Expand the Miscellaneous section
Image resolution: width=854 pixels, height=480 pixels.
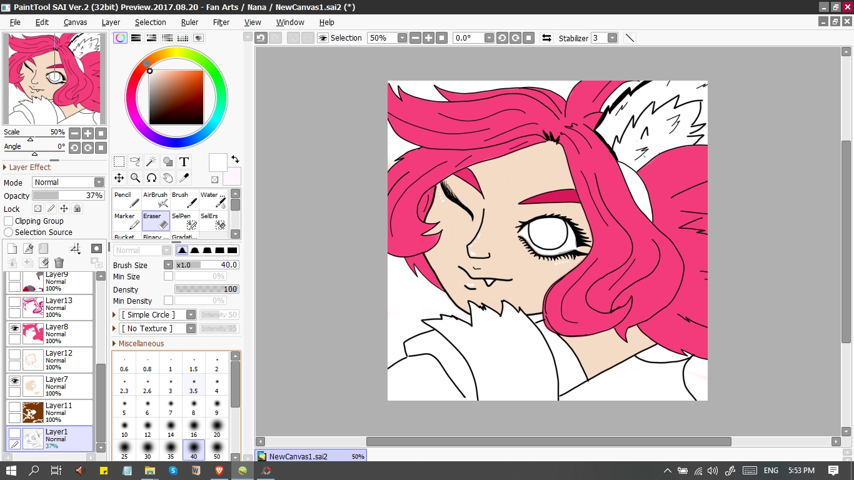click(139, 344)
